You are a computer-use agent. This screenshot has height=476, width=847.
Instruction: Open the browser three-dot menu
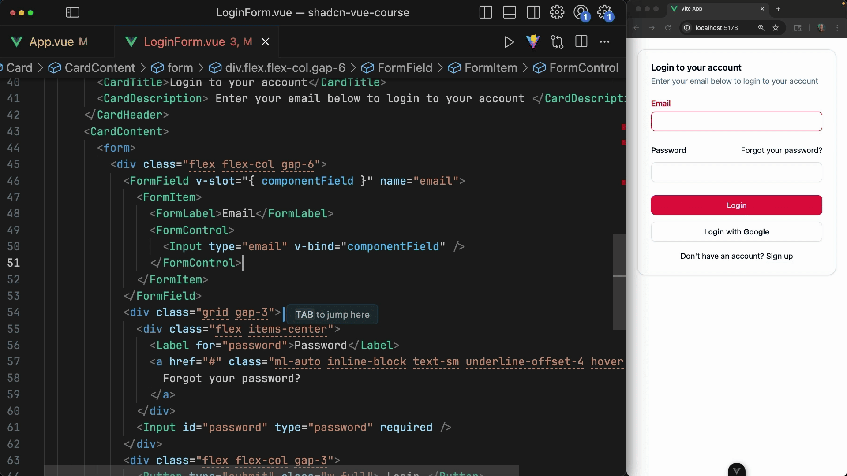(x=837, y=28)
